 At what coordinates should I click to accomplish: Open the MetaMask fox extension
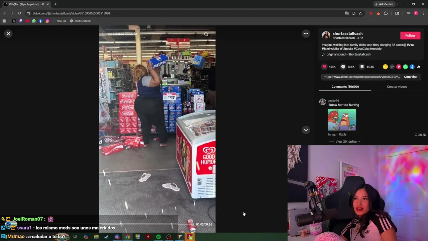[378, 13]
